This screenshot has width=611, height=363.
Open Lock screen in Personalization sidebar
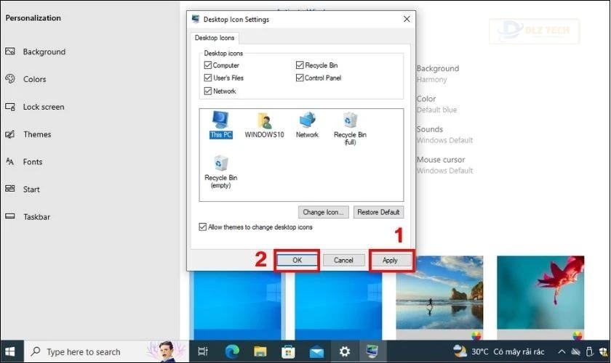[43, 107]
